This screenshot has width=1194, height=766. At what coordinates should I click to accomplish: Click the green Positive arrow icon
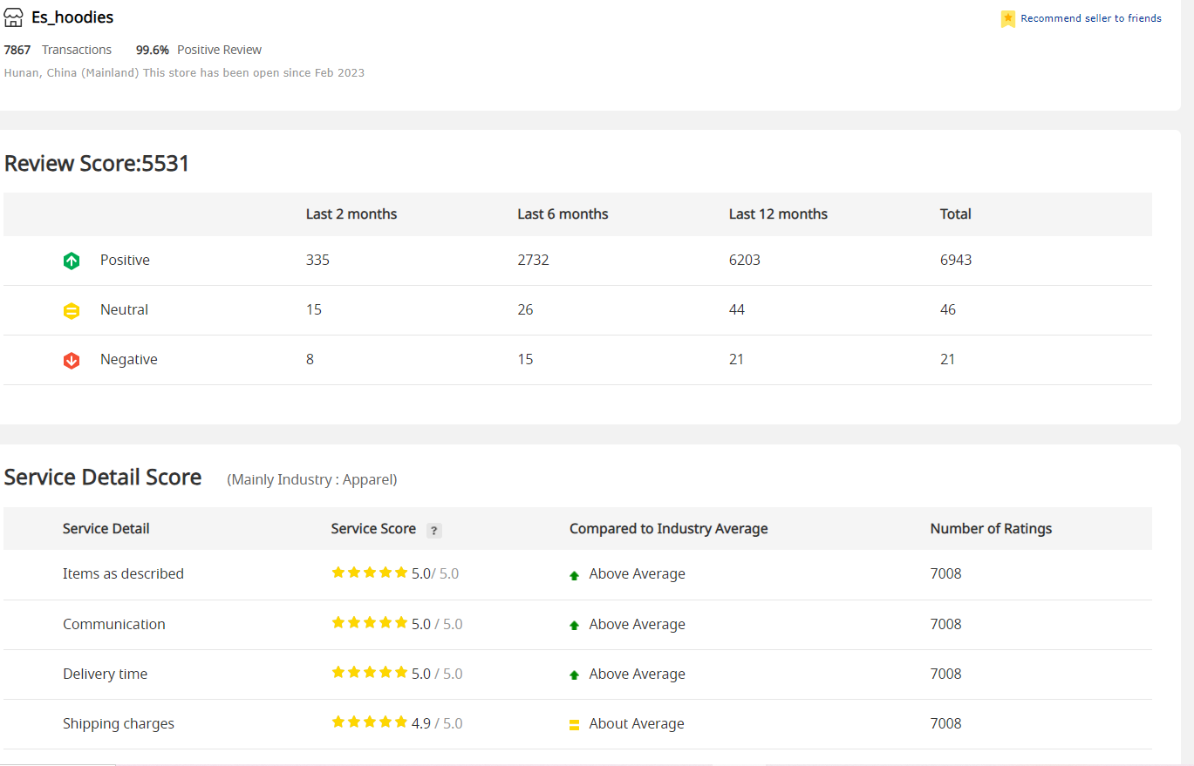click(x=72, y=261)
